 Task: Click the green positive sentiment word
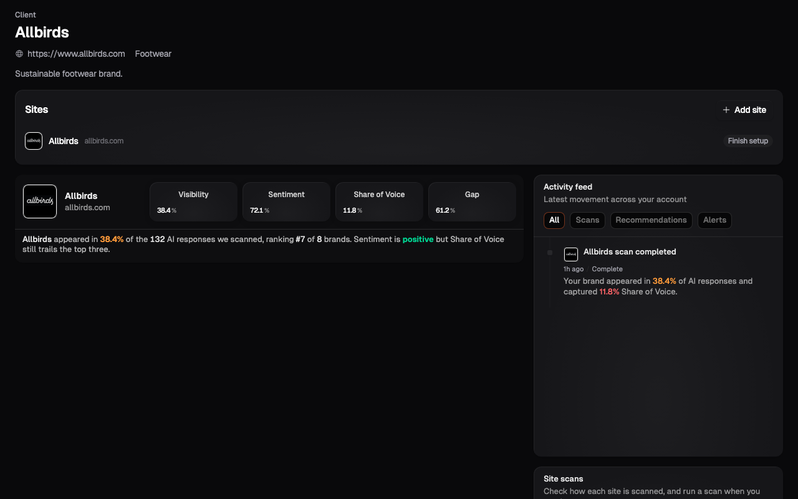pyautogui.click(x=418, y=240)
